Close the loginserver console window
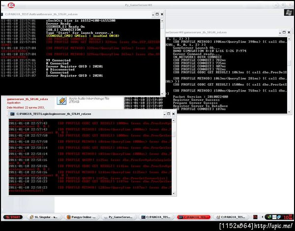Viewport: 295px width, 231px height. click(x=173, y=114)
